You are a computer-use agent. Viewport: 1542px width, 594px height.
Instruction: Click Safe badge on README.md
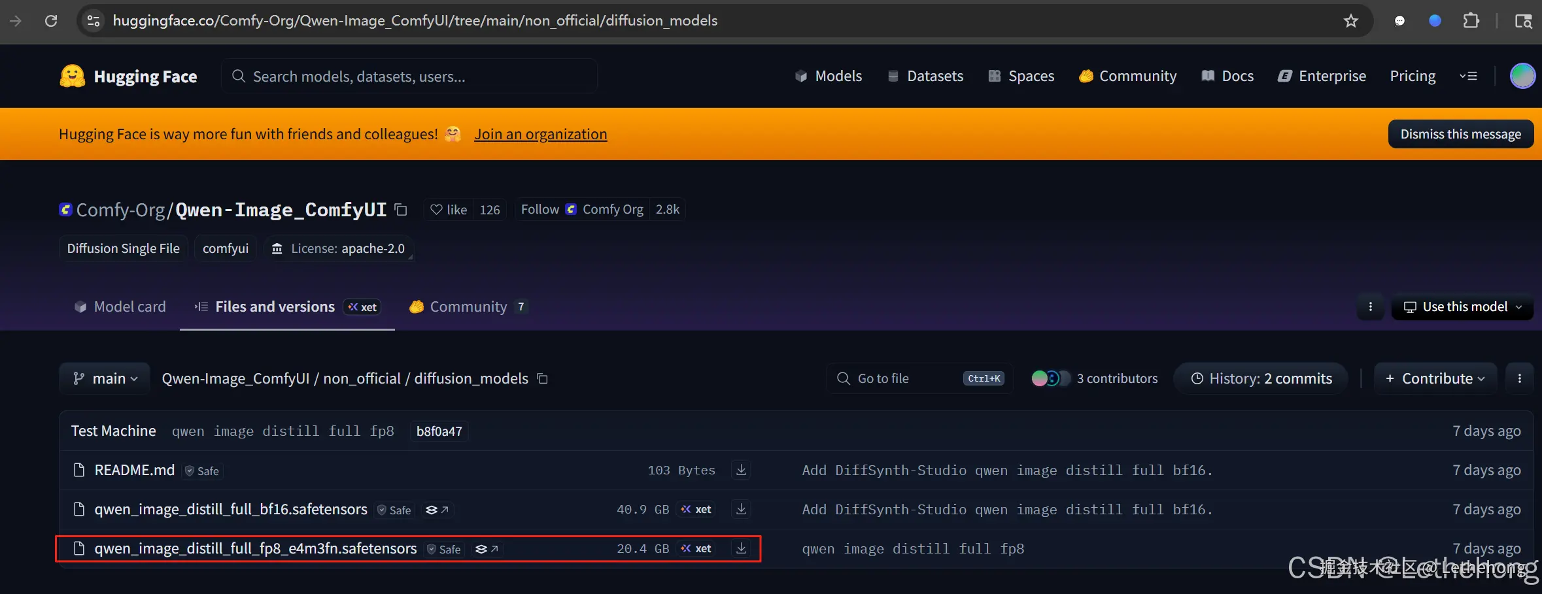[202, 470]
